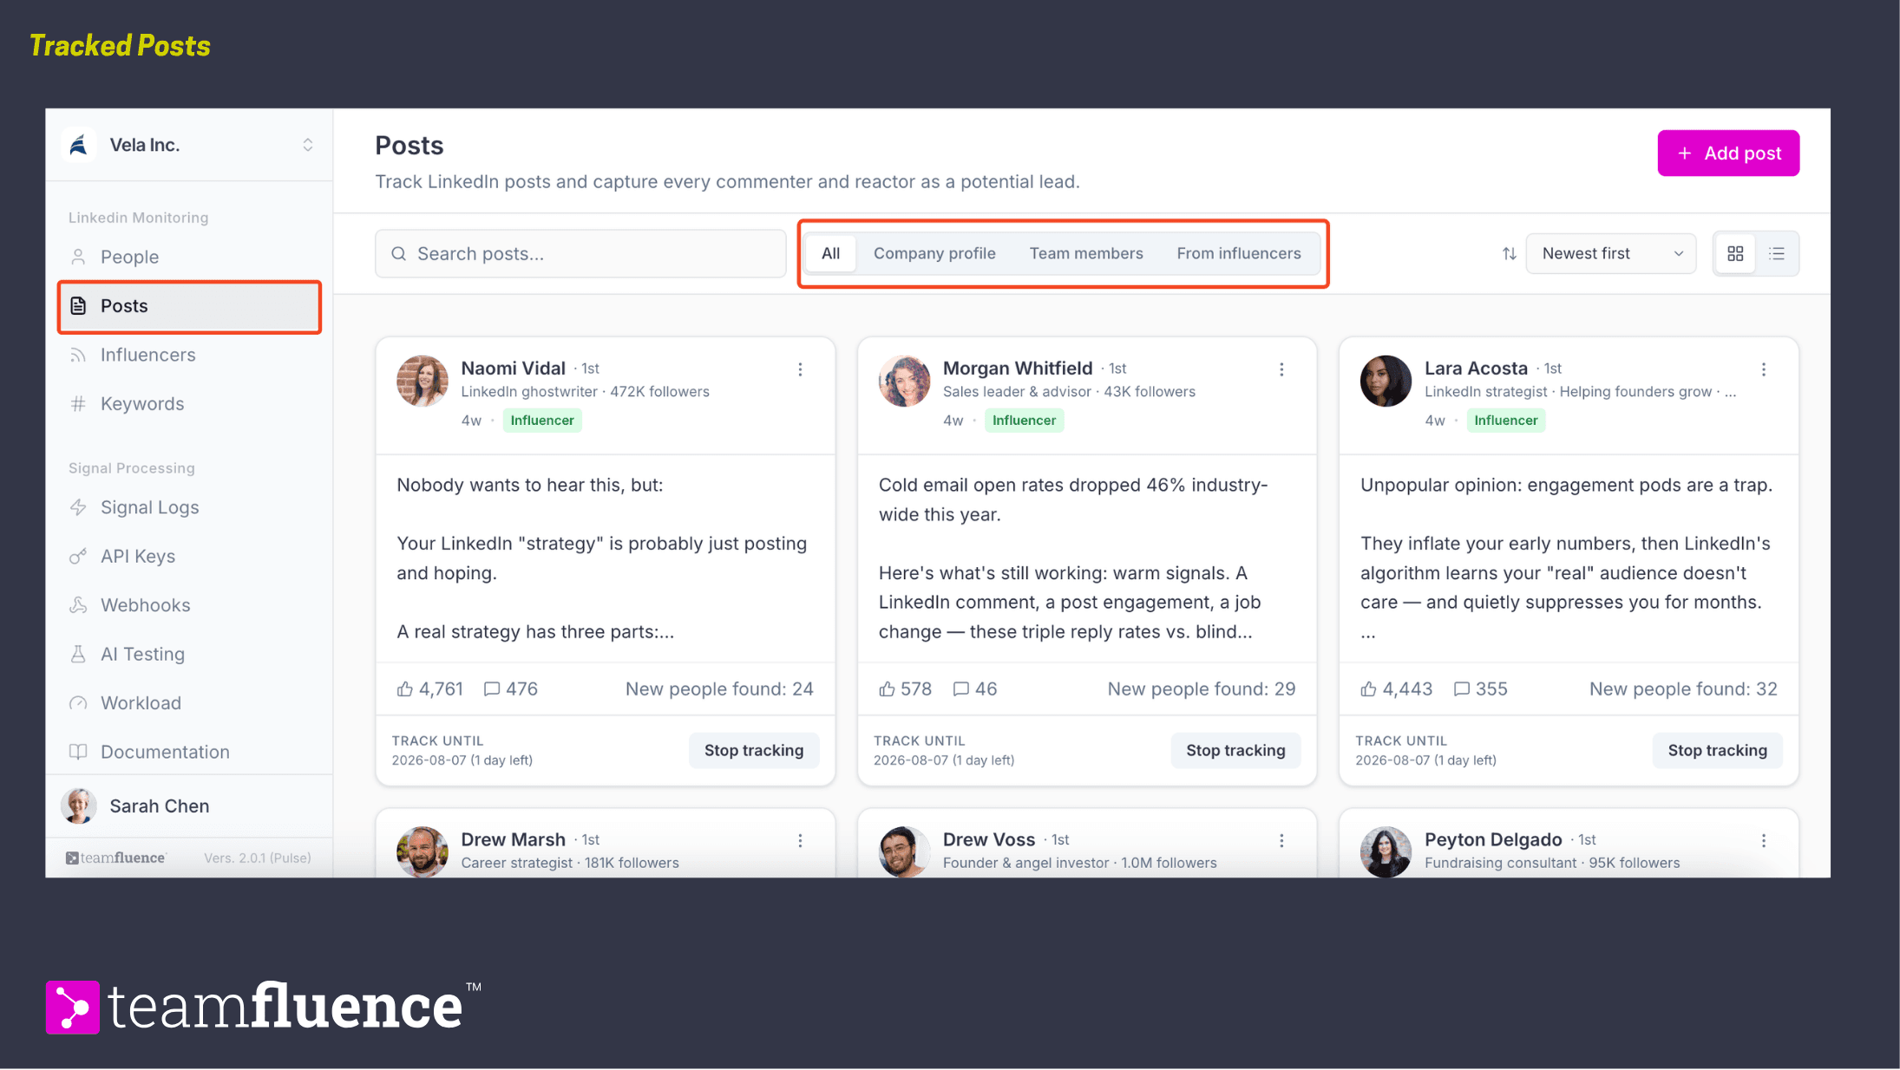
Task: Click Influencer badge on Lara Acosta's post
Action: 1506,421
